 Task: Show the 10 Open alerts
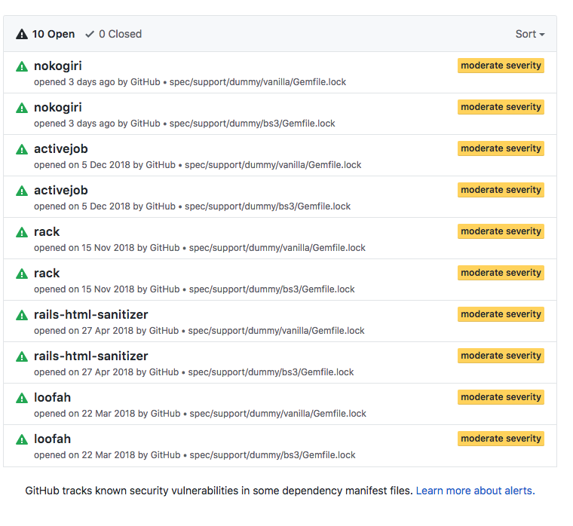(x=45, y=34)
